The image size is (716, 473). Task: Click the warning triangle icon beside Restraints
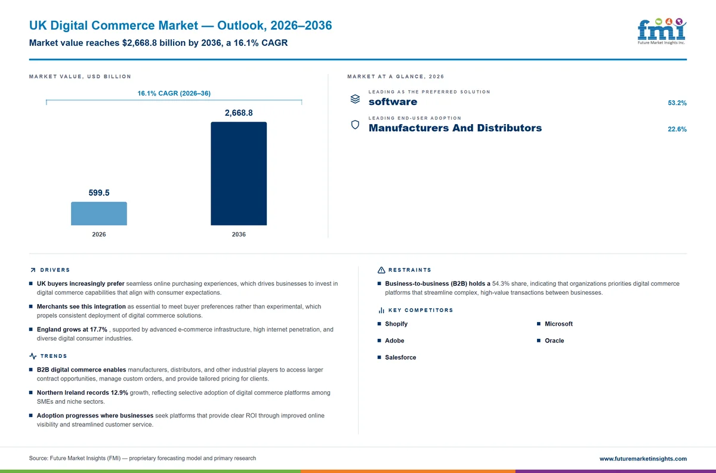(381, 270)
